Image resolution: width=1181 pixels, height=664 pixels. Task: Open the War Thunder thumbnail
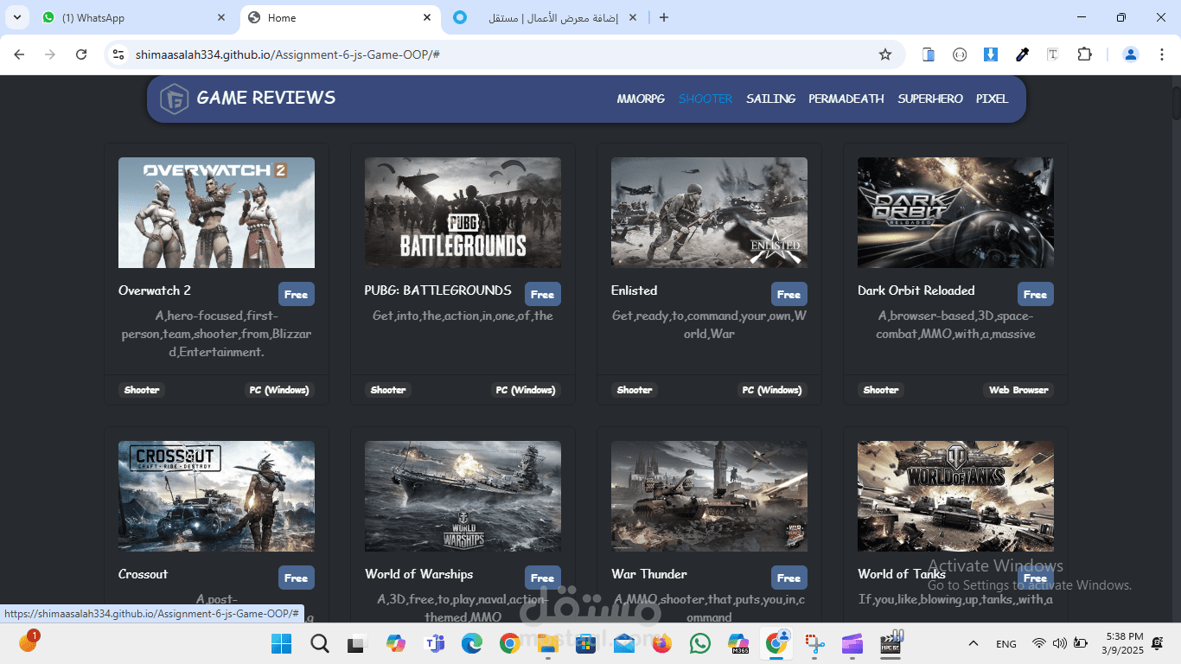[x=709, y=496]
